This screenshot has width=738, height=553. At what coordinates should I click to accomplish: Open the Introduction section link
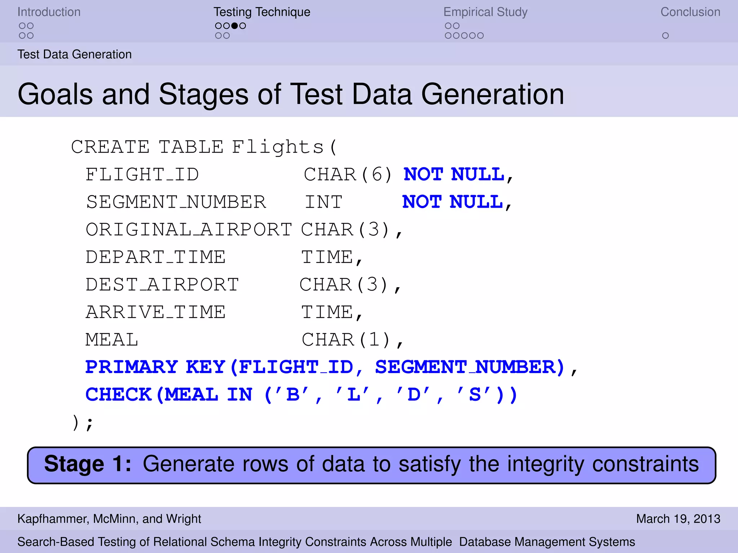coord(49,12)
